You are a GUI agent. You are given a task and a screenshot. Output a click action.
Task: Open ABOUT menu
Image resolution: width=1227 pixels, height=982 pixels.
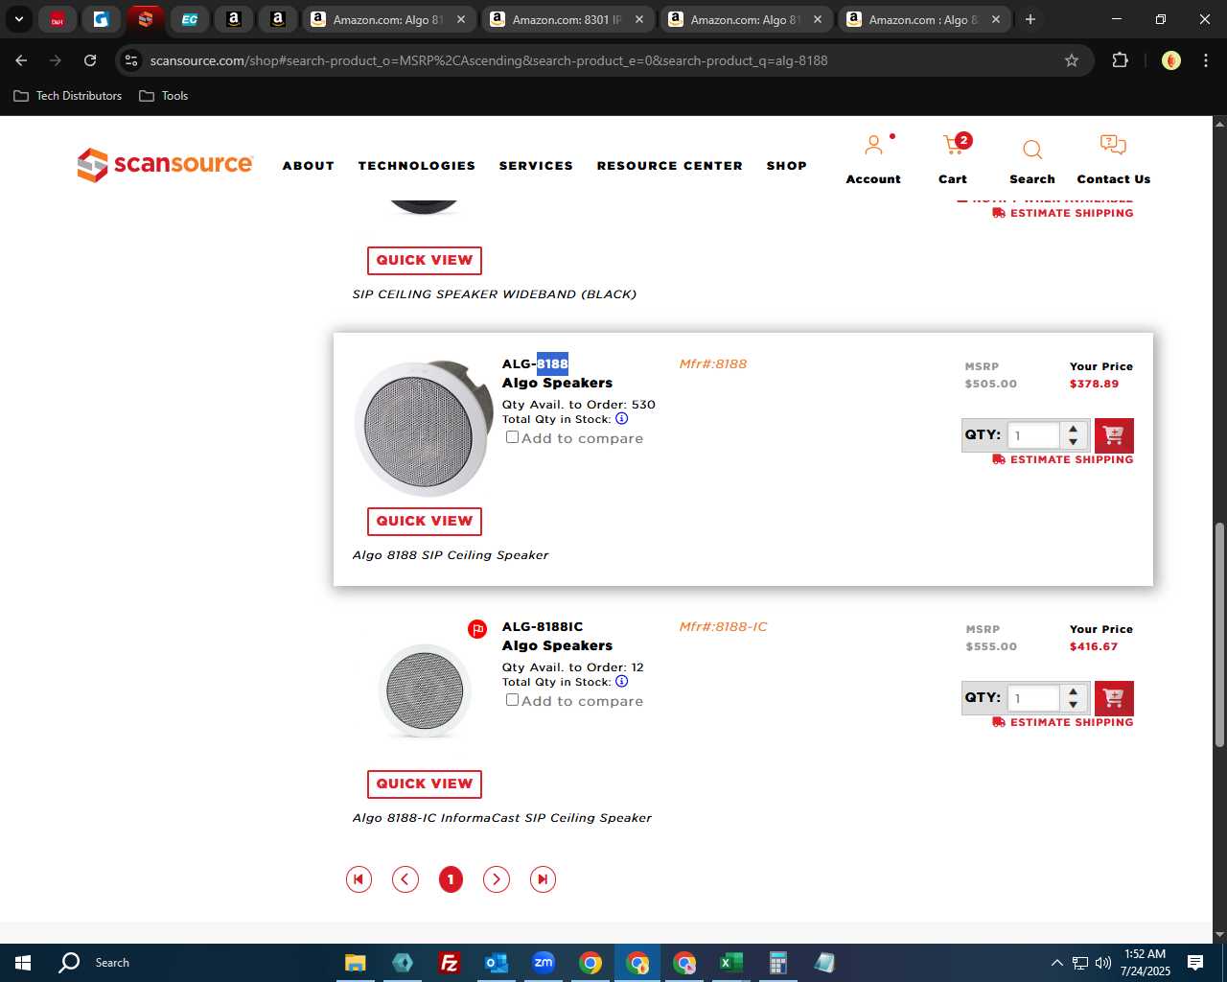click(308, 166)
